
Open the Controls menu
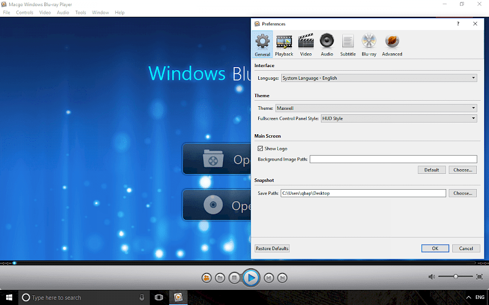[x=24, y=12]
